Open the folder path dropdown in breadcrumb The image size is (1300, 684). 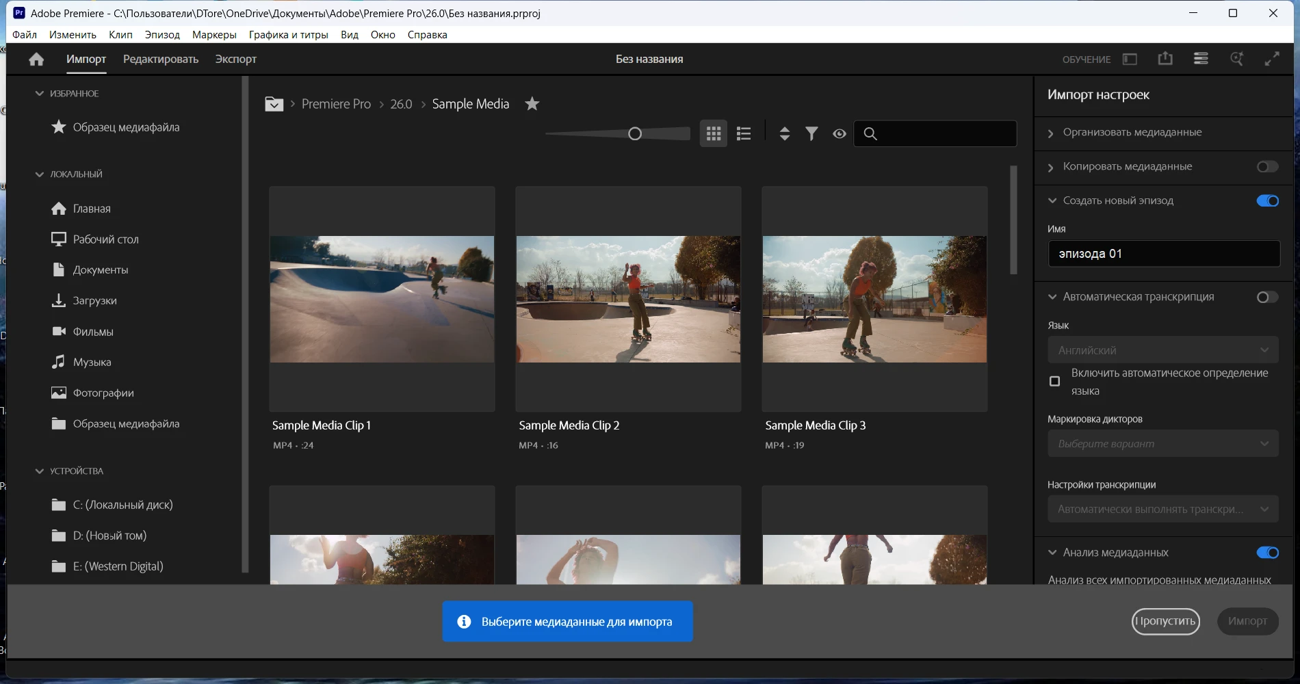click(274, 104)
